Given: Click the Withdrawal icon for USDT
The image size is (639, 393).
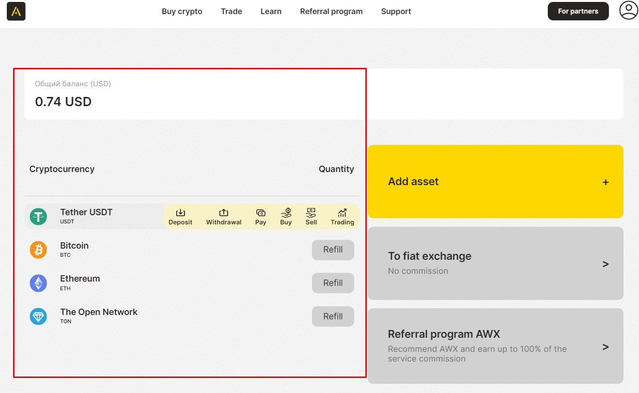Looking at the screenshot, I should (224, 213).
